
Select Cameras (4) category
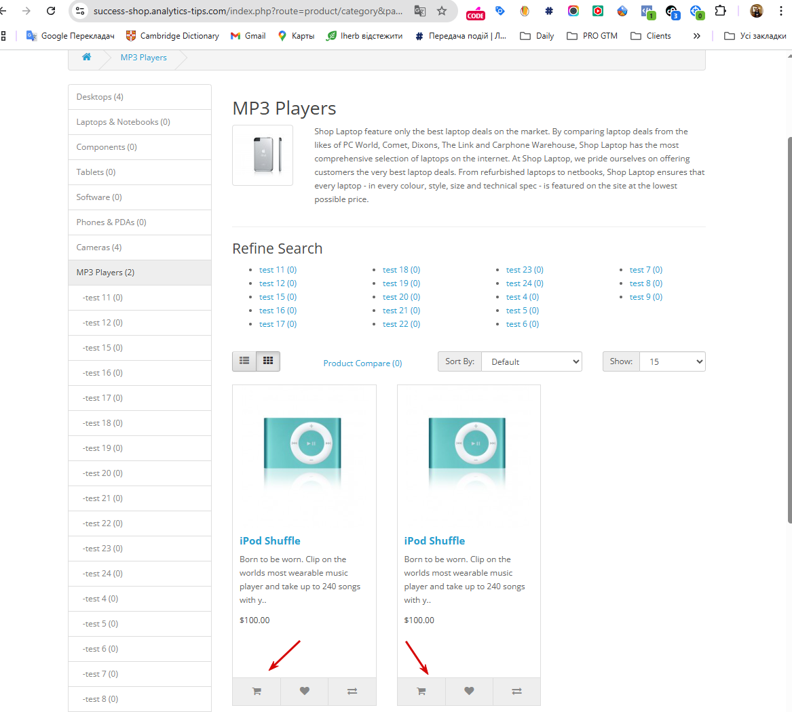140,248
